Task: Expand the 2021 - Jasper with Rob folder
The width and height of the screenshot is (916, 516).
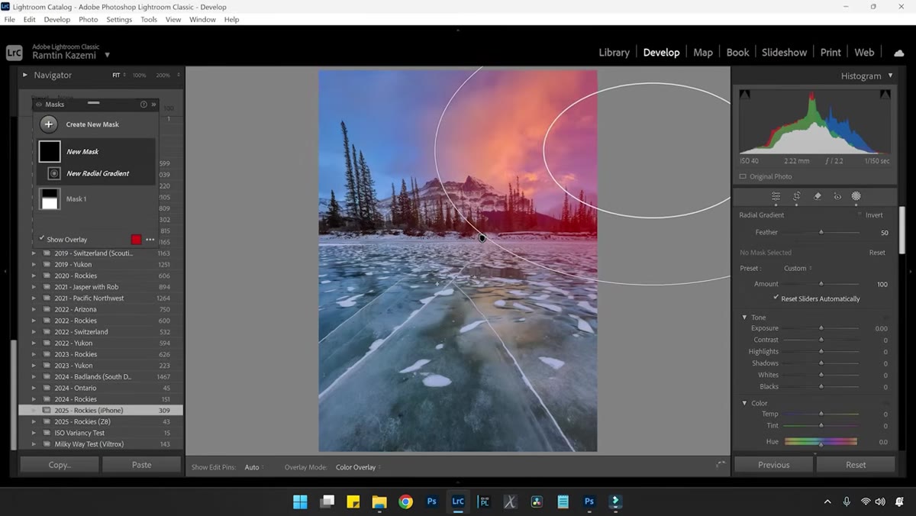Action: coord(34,287)
